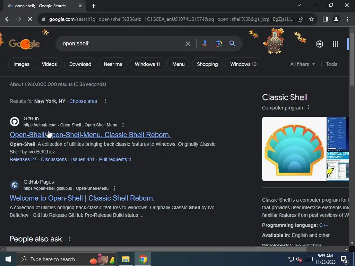Click into the 'open shell;' search field
The image size is (355, 266).
(x=122, y=44)
